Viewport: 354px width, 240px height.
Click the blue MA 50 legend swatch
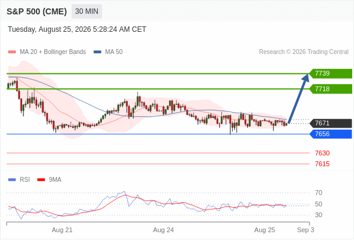tap(97, 52)
